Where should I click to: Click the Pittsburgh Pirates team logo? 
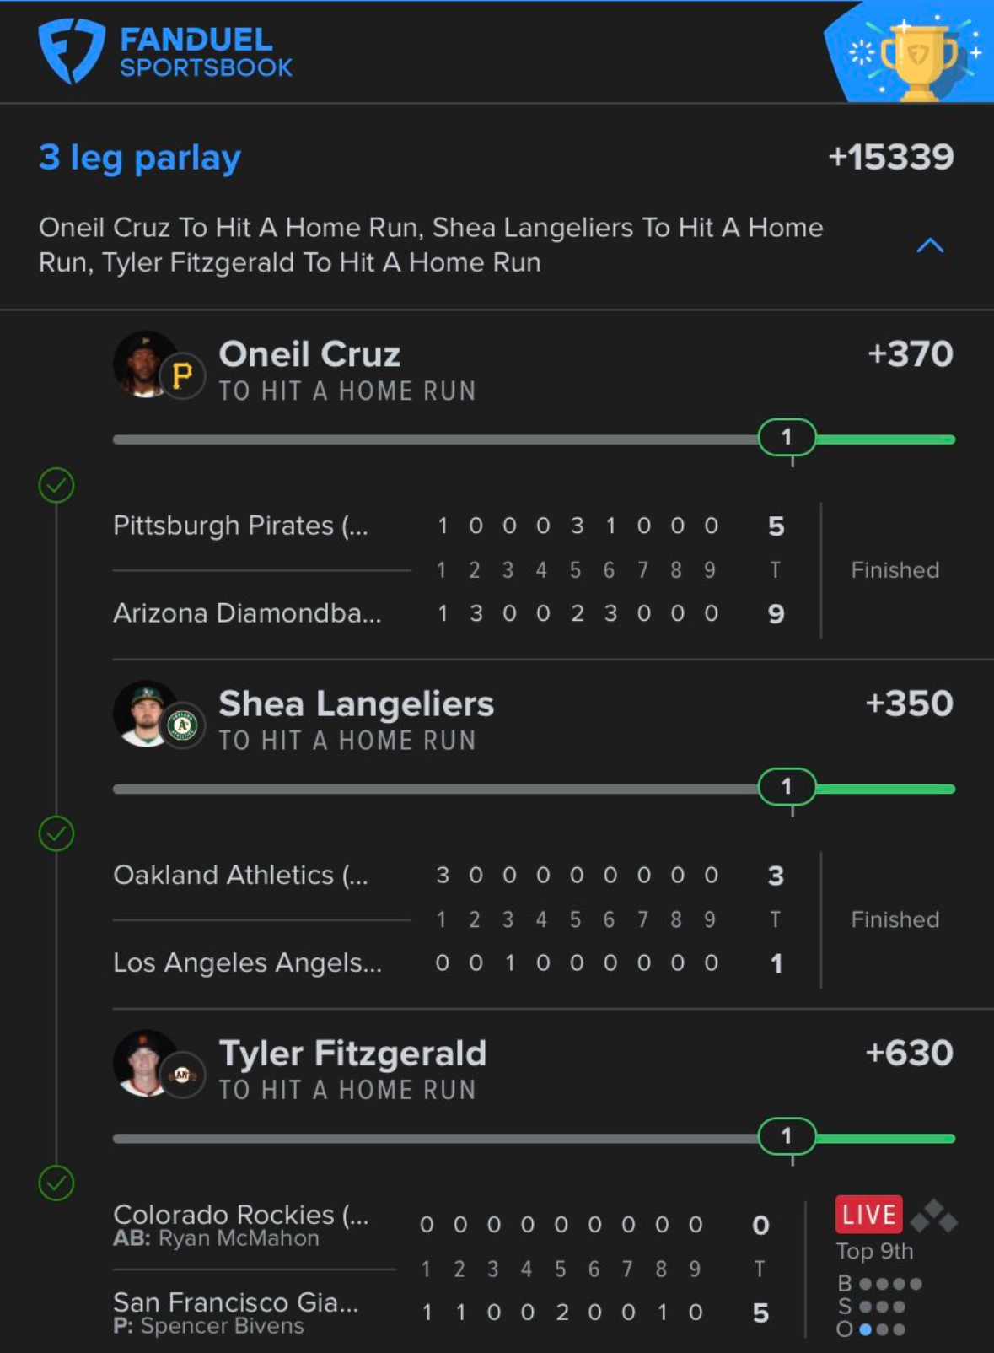point(182,376)
